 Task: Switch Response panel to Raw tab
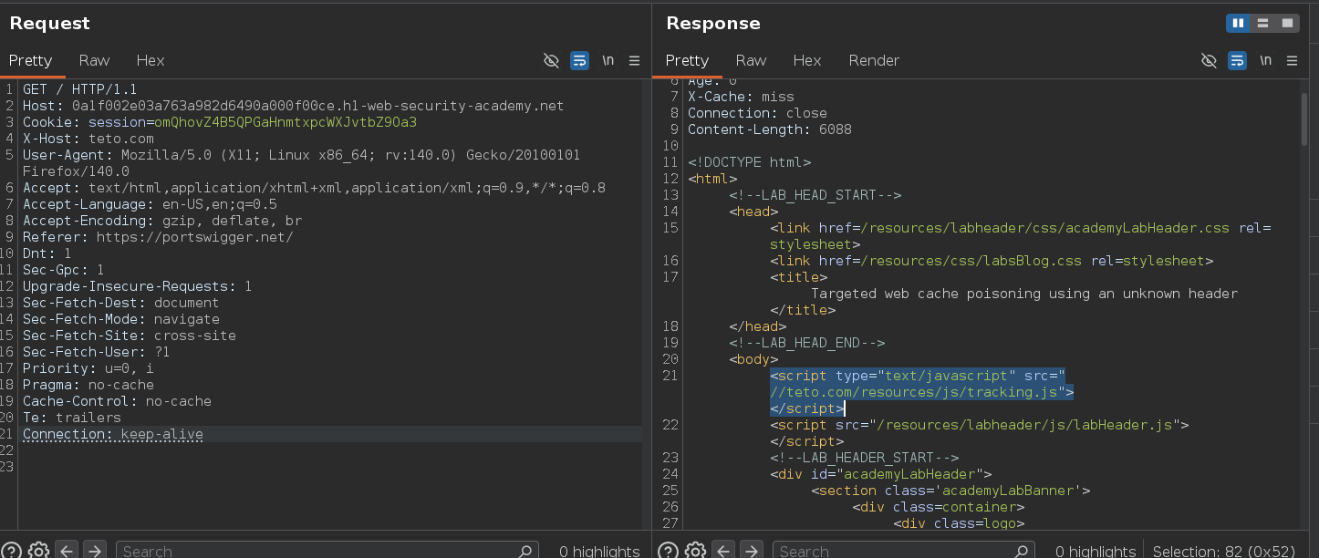click(x=751, y=60)
